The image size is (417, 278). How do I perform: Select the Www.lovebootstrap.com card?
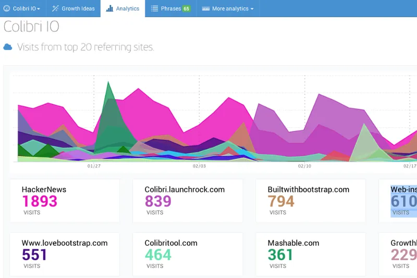tap(65, 254)
